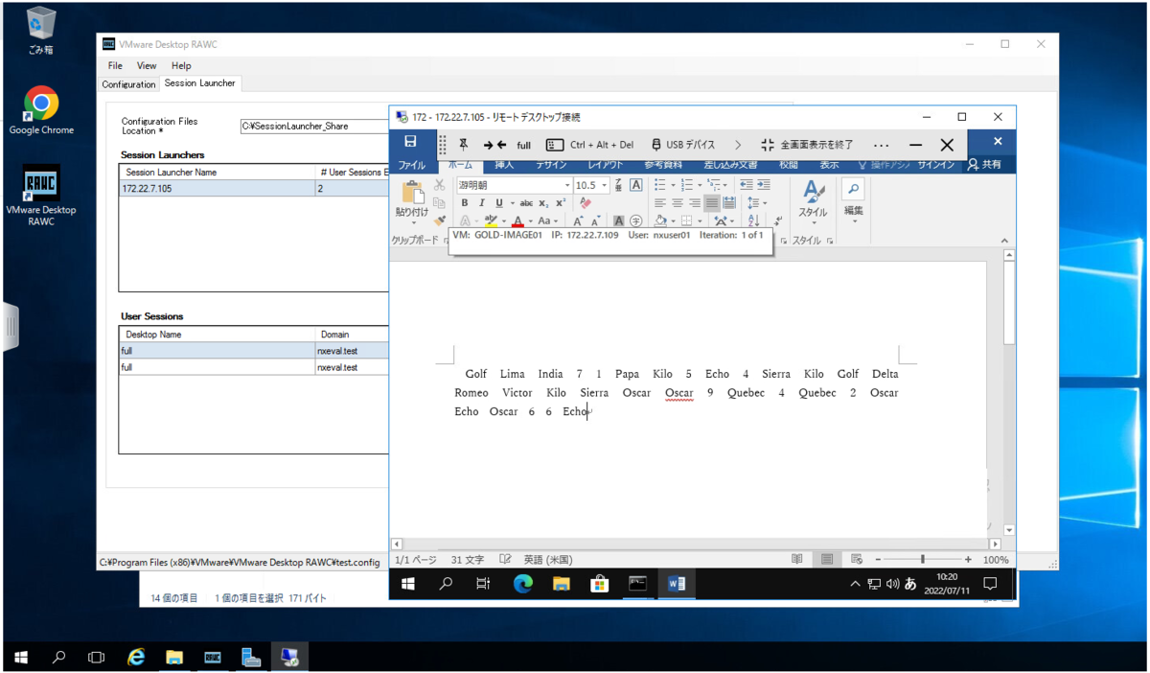Click the format painter brush icon
This screenshot has height=673, width=1150.
tap(439, 220)
